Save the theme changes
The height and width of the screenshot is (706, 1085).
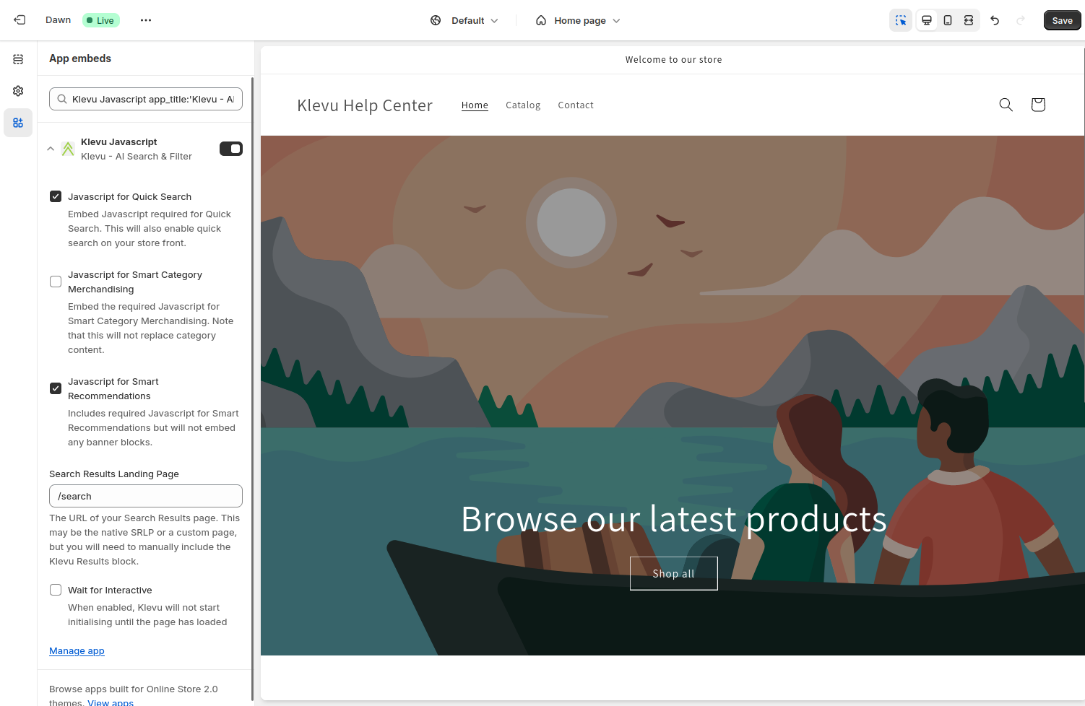pos(1062,20)
